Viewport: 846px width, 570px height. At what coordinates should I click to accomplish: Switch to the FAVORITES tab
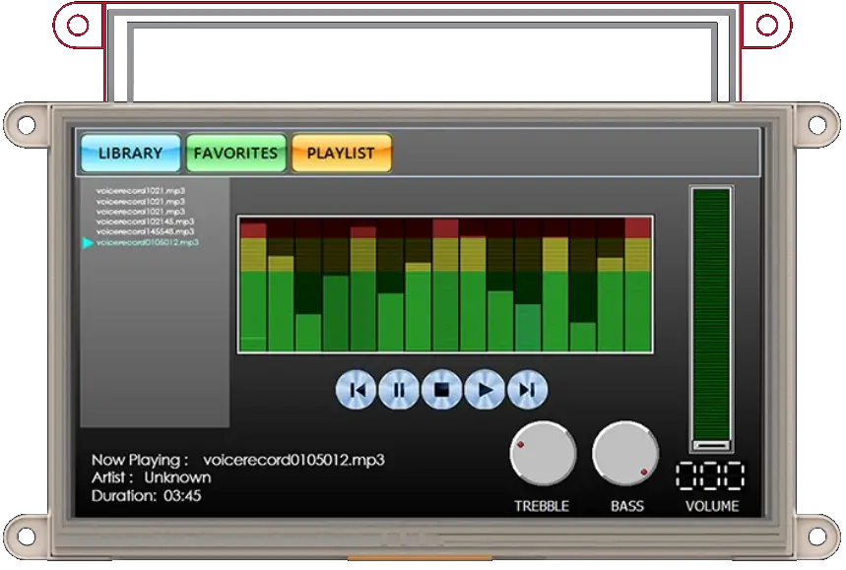[235, 154]
